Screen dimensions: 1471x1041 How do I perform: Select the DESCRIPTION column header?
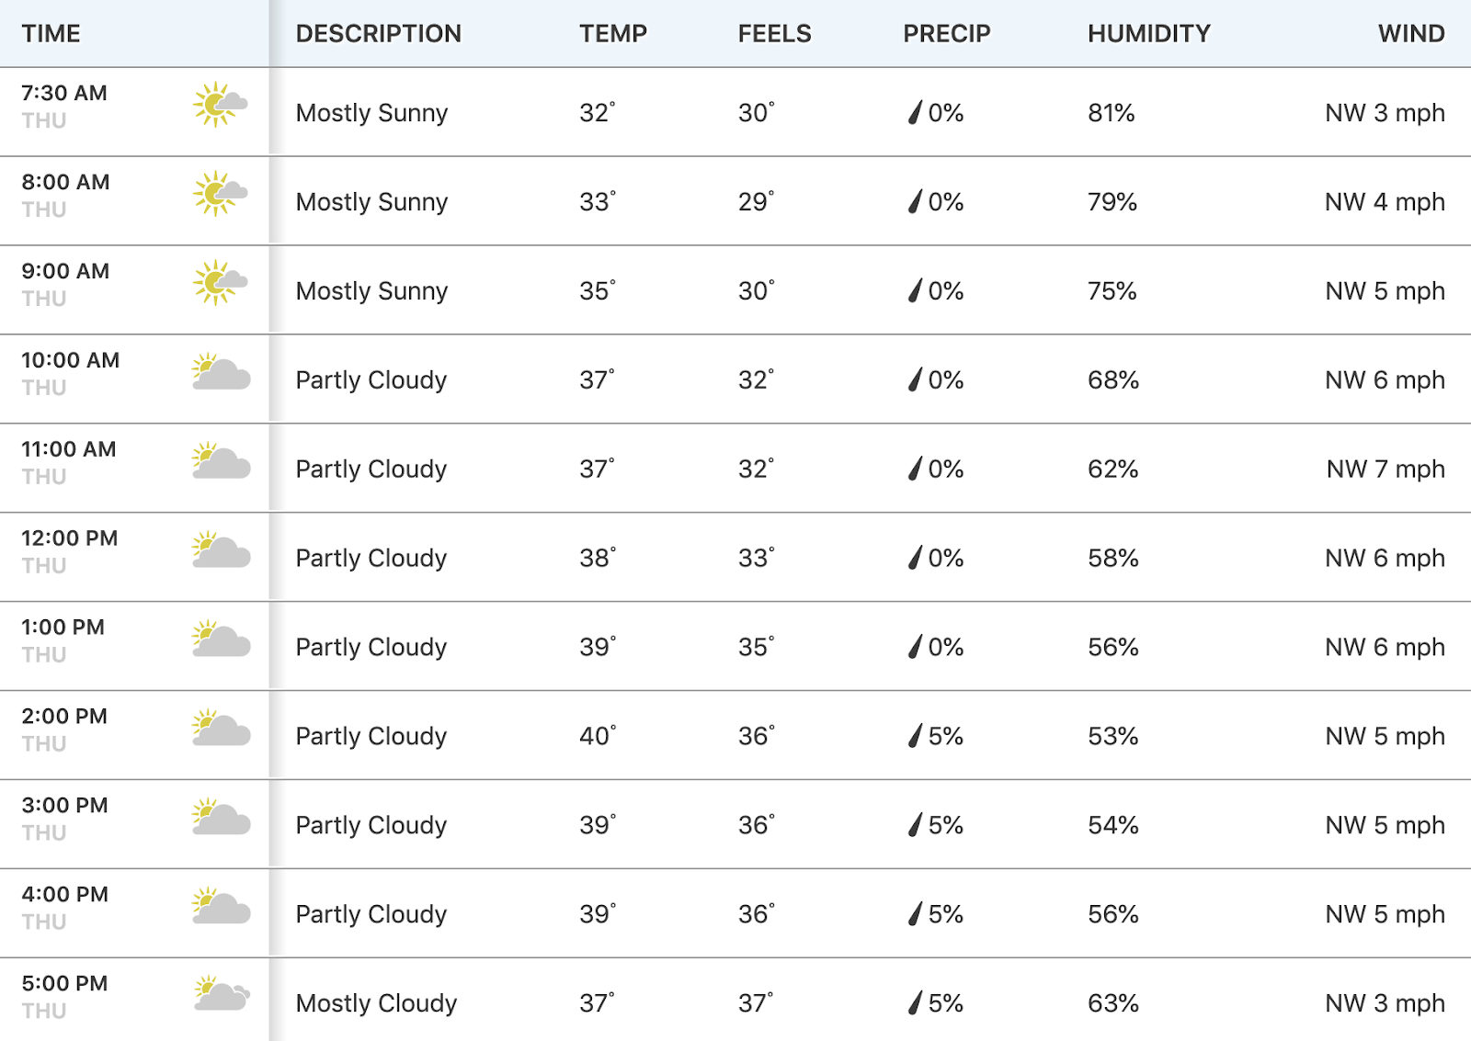[379, 34]
